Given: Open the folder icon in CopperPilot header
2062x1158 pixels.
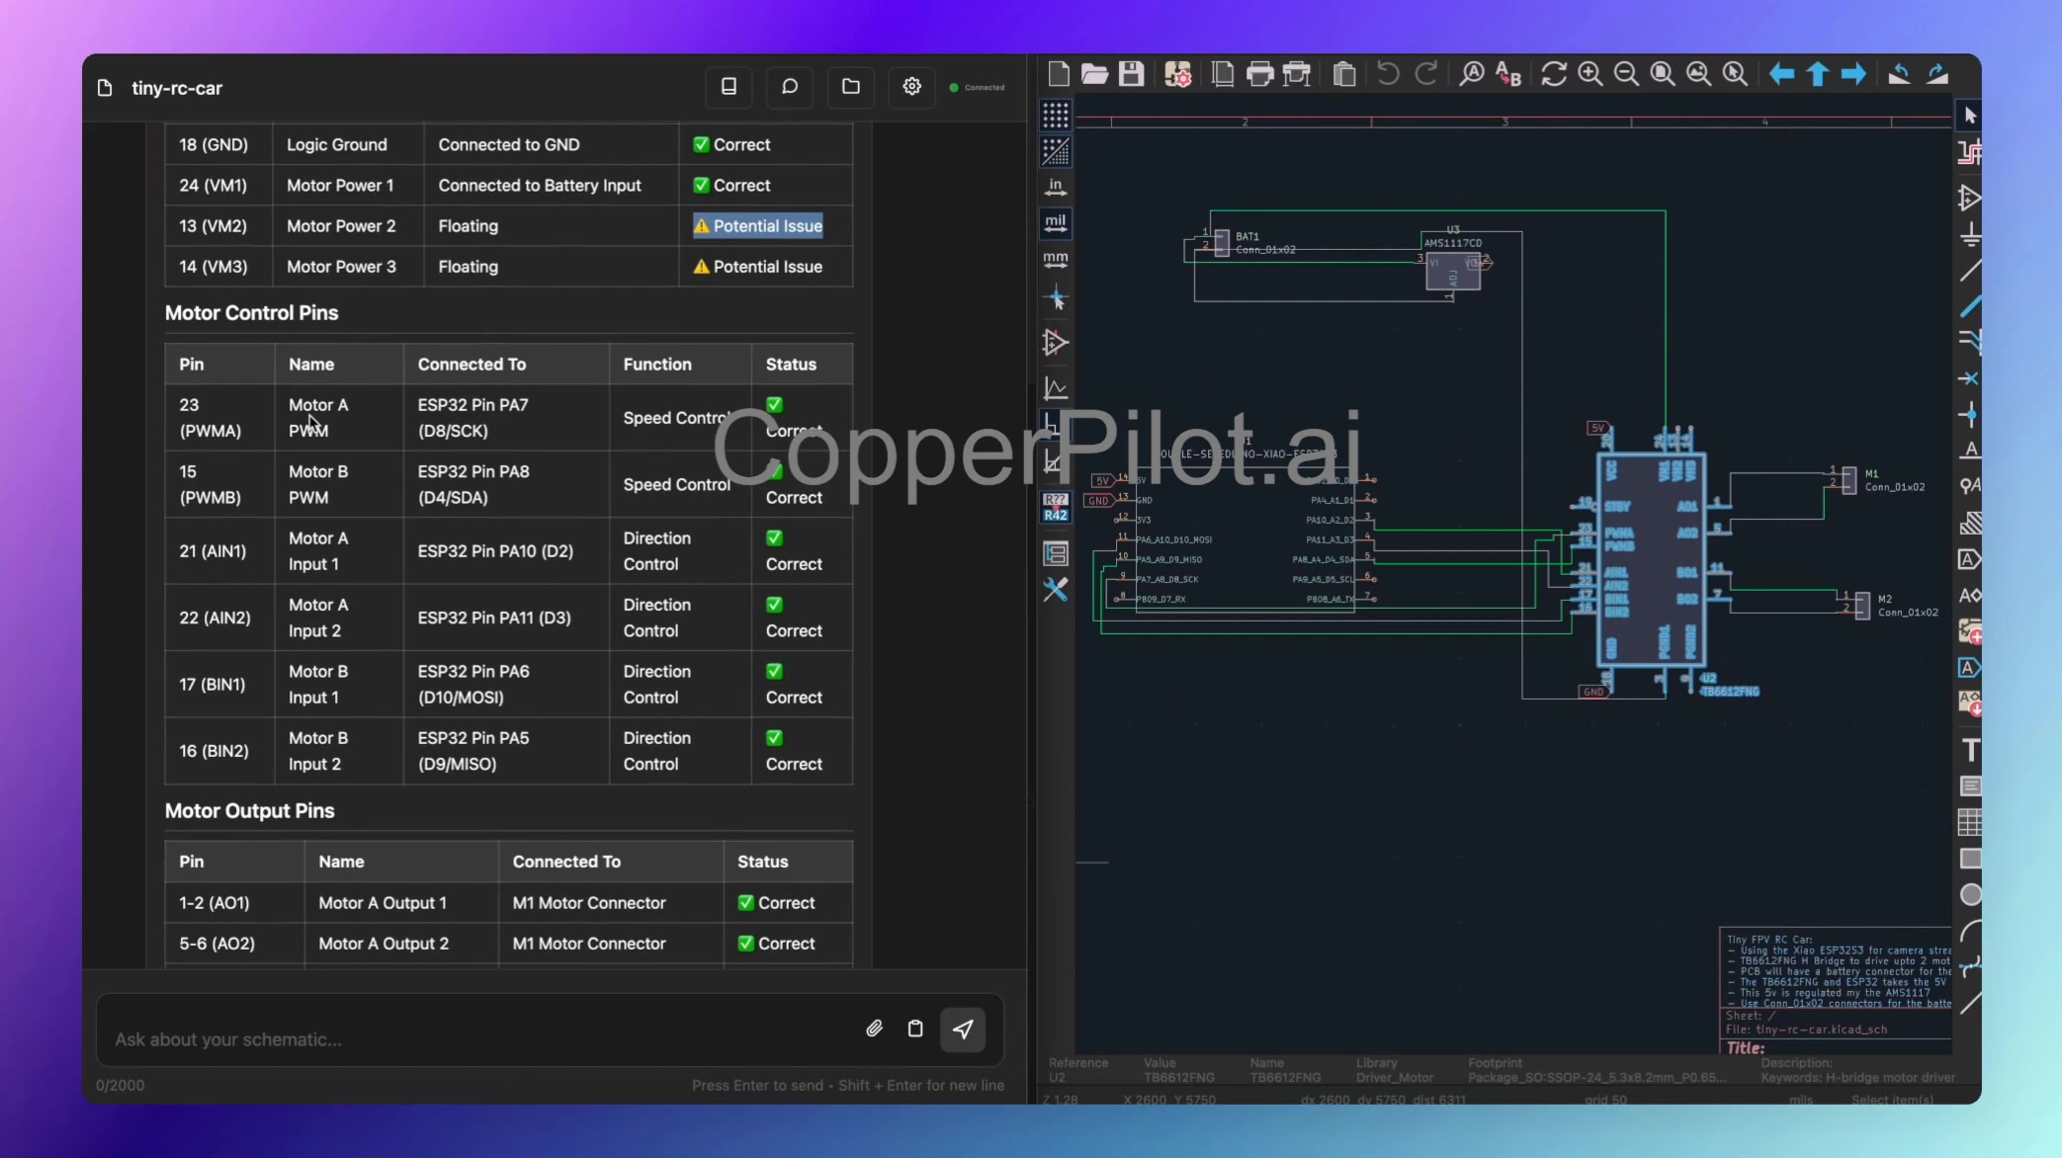Looking at the screenshot, I should point(851,87).
